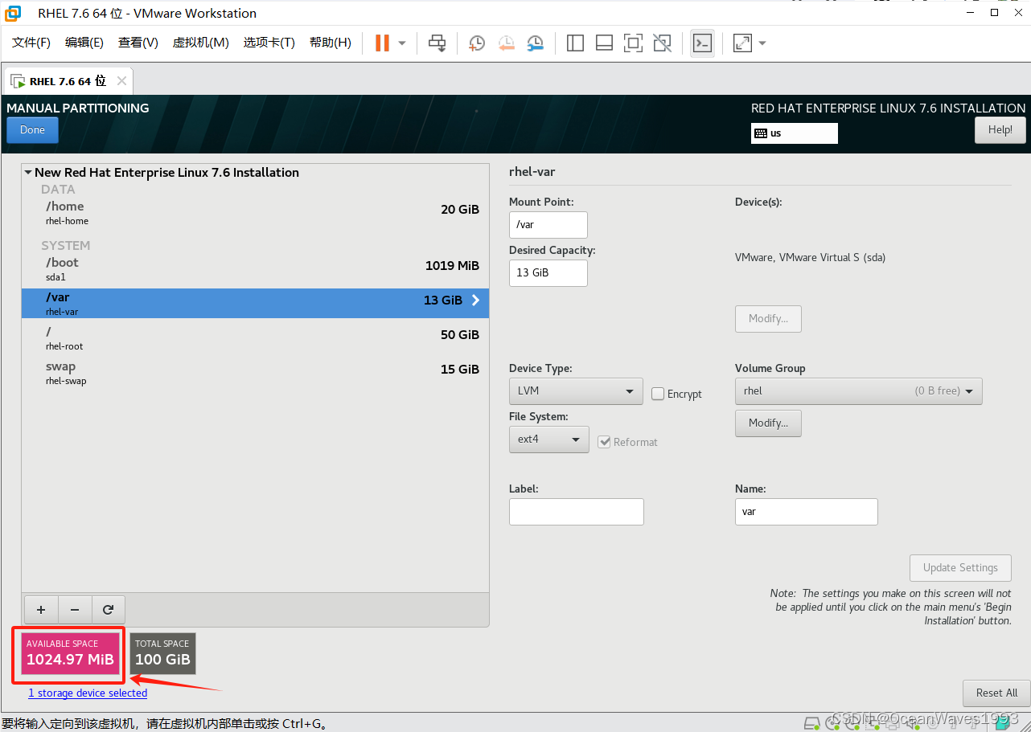
Task: Open the power options dropdown arrow
Action: point(402,43)
